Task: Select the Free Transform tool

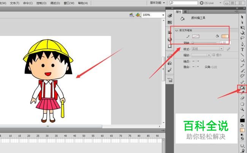Action: (x=242, y=28)
